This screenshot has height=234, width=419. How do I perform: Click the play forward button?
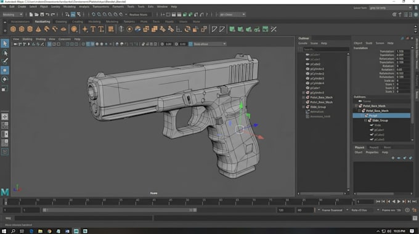[x=399, y=202]
